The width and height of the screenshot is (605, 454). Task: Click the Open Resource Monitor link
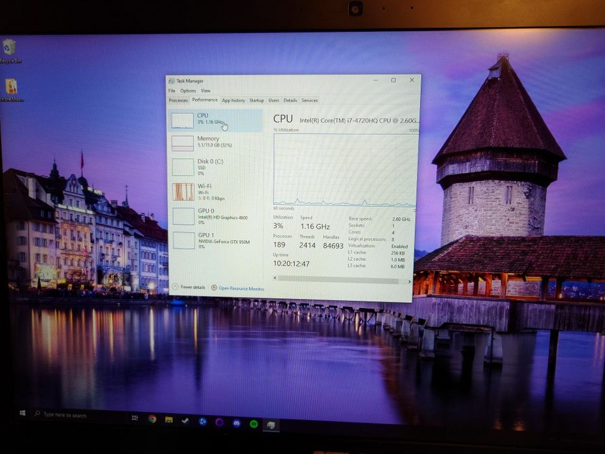(241, 289)
